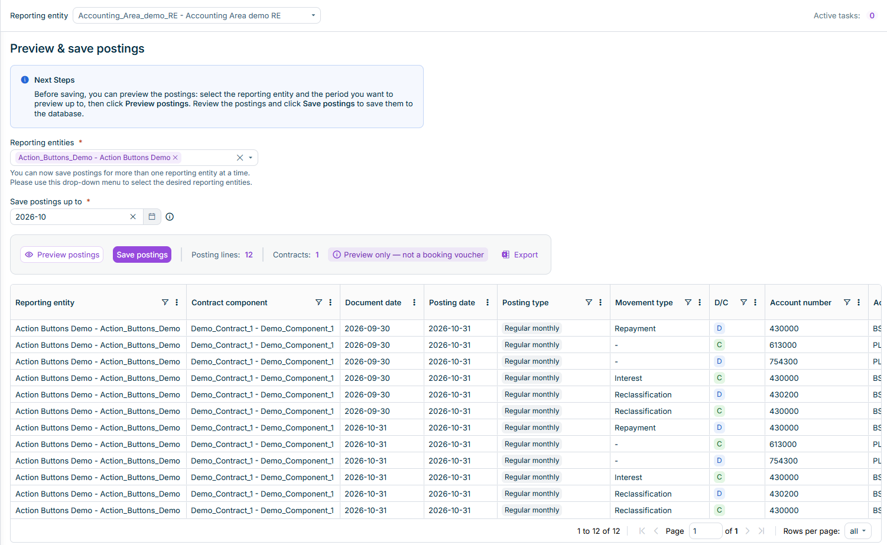Click the last row's document date 2026-10-31

366,510
